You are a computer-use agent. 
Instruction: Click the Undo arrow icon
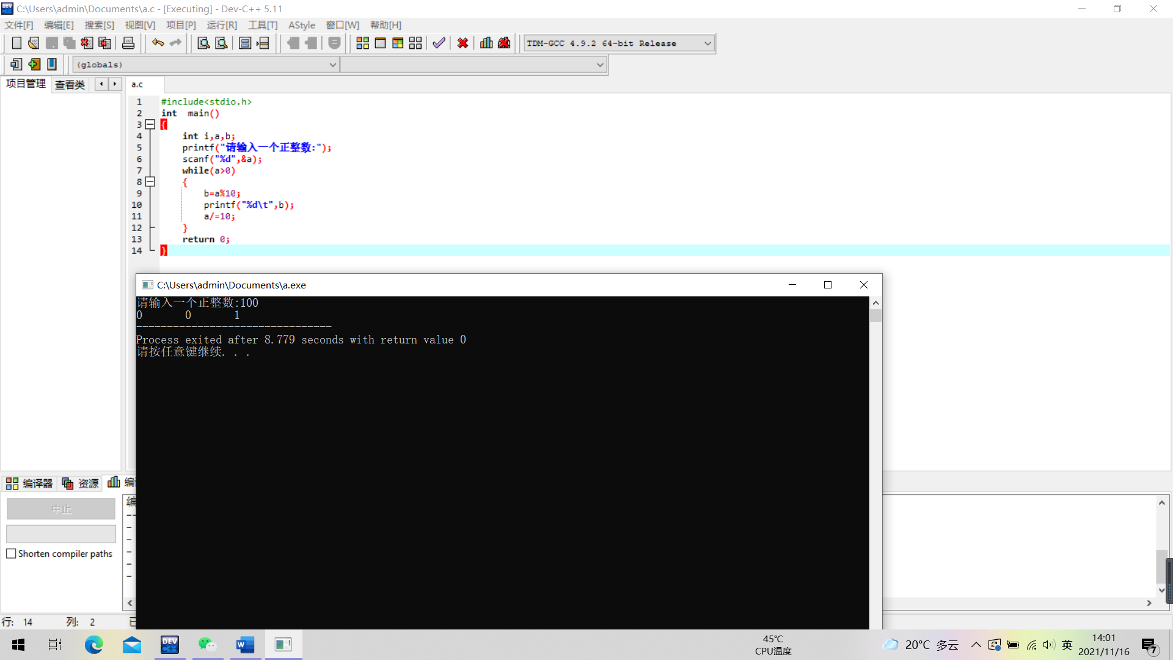(158, 43)
